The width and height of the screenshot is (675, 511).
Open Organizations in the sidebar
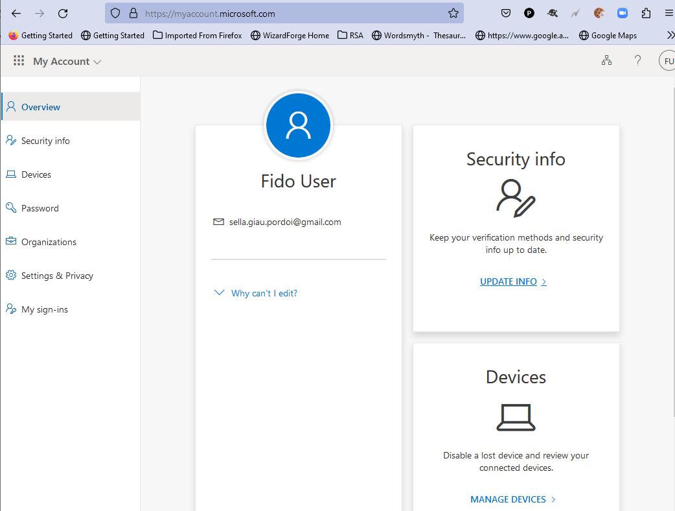pyautogui.click(x=71, y=242)
